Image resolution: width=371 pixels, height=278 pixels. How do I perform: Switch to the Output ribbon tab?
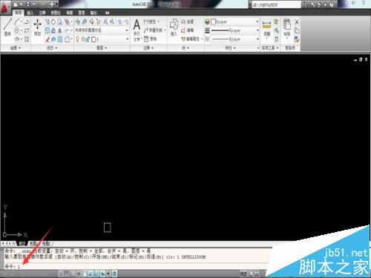pyautogui.click(x=93, y=13)
